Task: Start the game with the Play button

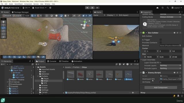Action: tap(87, 8)
